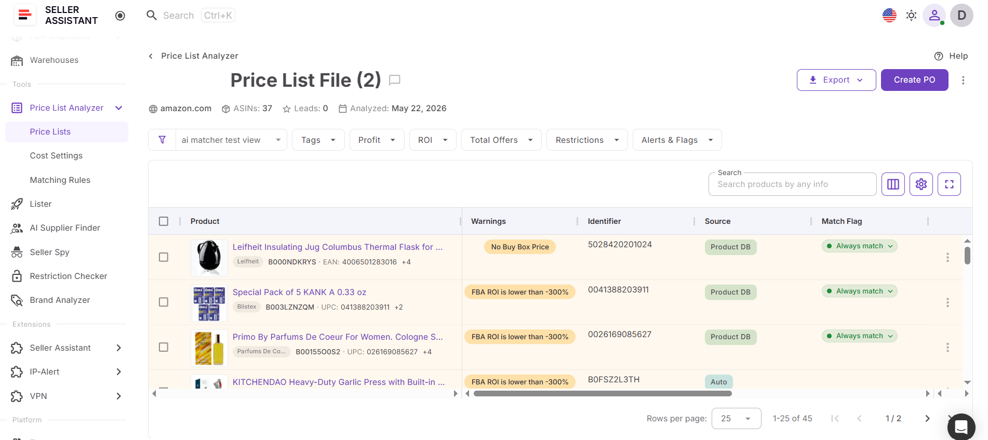
Task: Open Cost Settings in the sidebar
Action: click(x=56, y=156)
